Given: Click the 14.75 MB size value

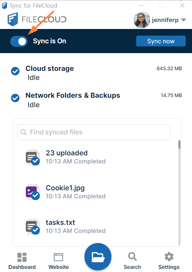Looking at the screenshot, I should [171, 95].
